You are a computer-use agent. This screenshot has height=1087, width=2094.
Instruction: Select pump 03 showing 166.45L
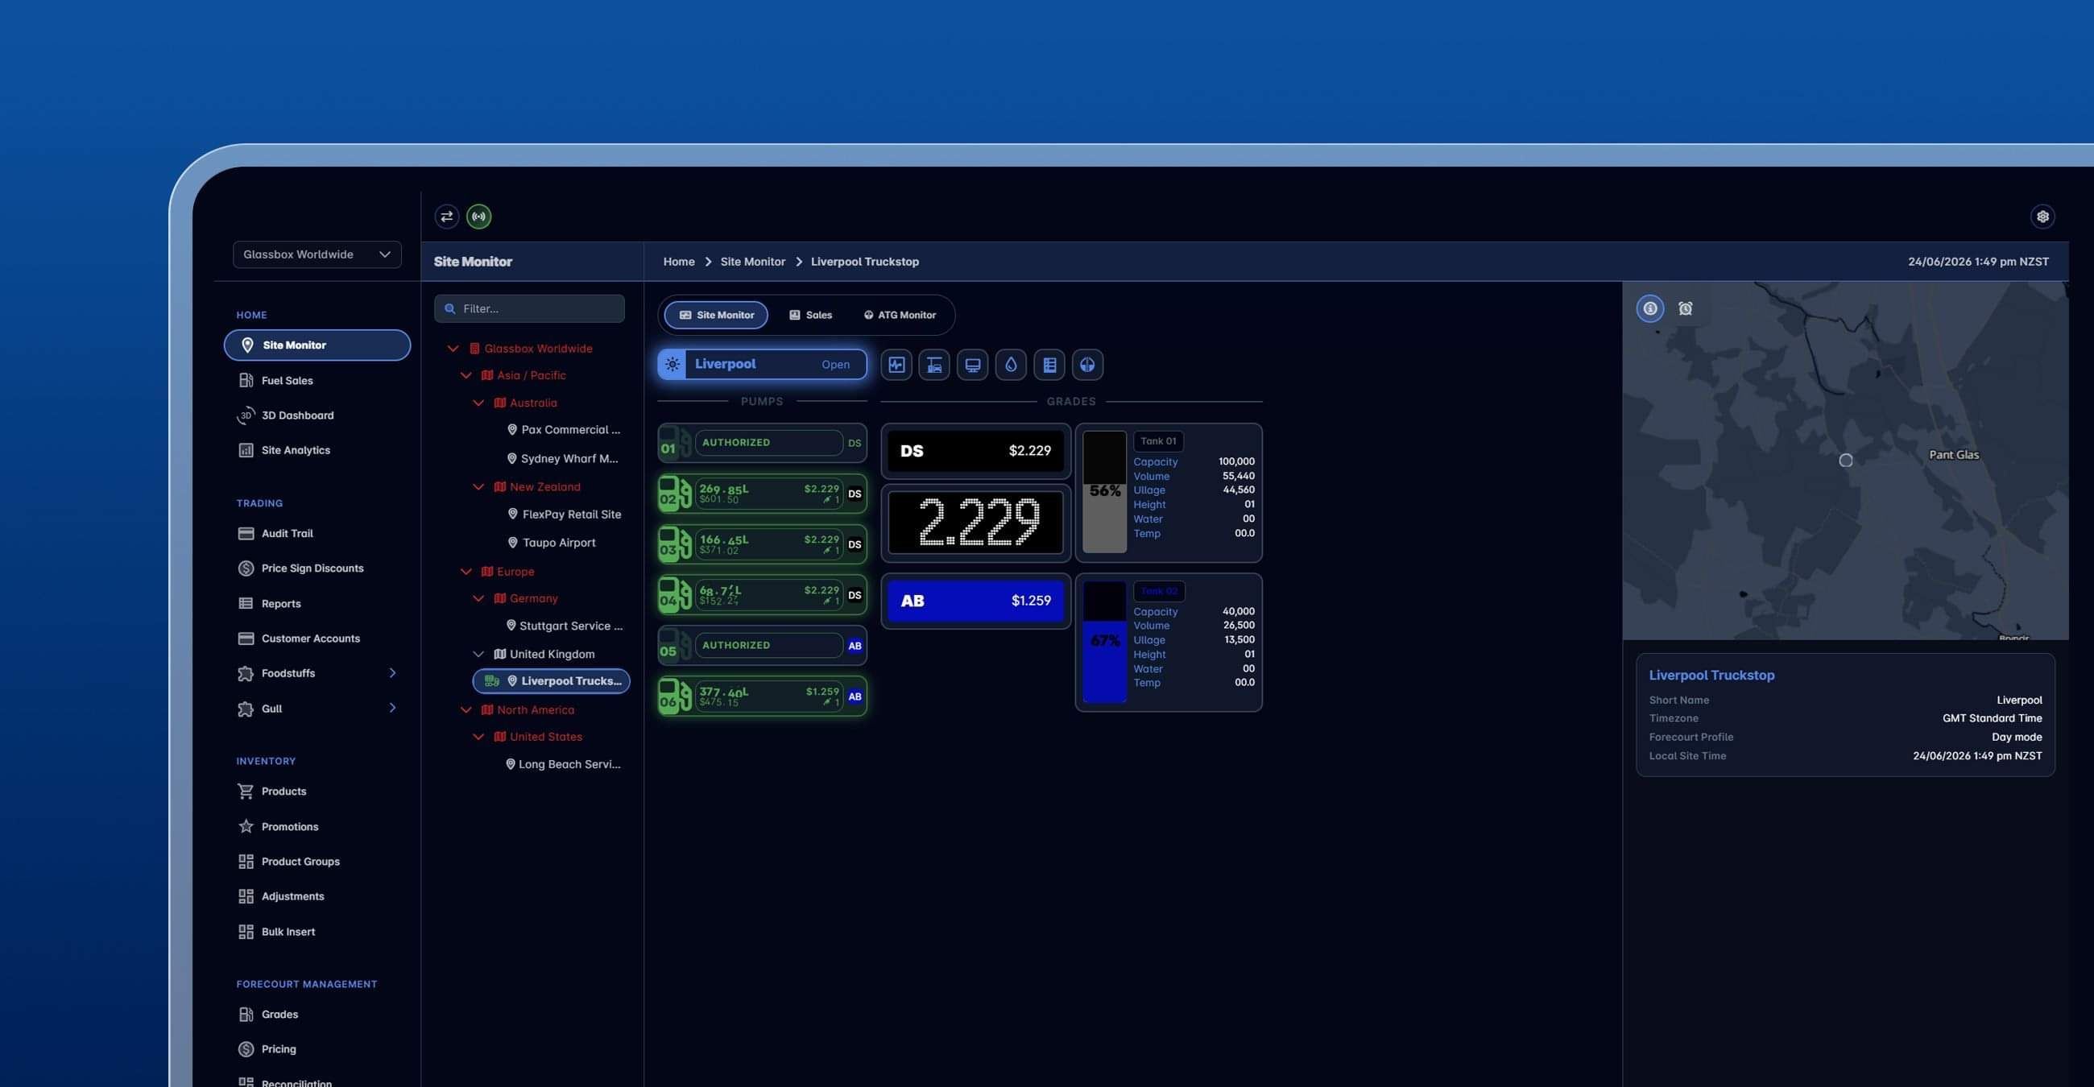[763, 544]
